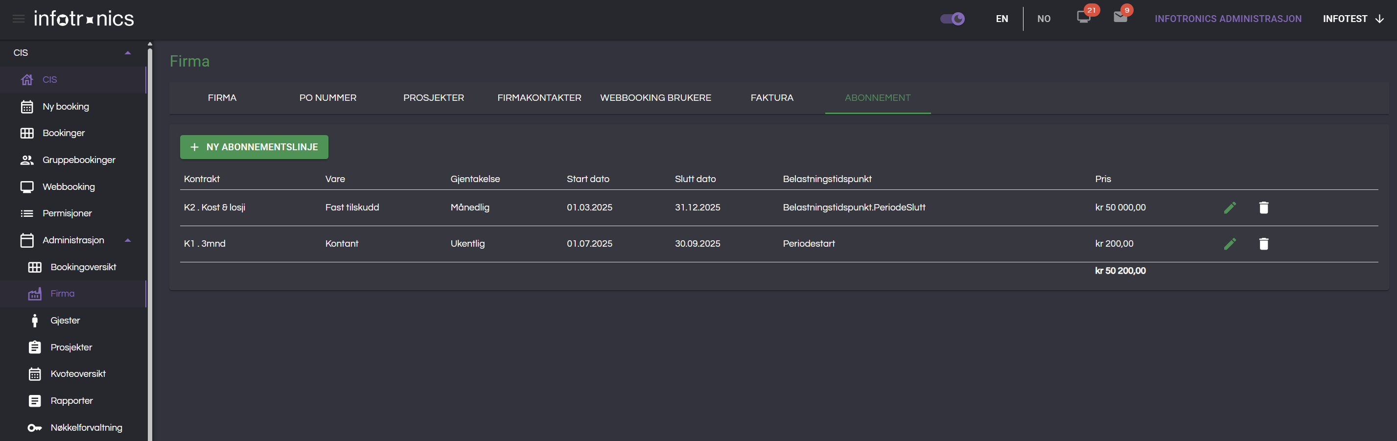This screenshot has height=441, width=1397.
Task: Toggle the dark mode switch
Action: [x=952, y=19]
